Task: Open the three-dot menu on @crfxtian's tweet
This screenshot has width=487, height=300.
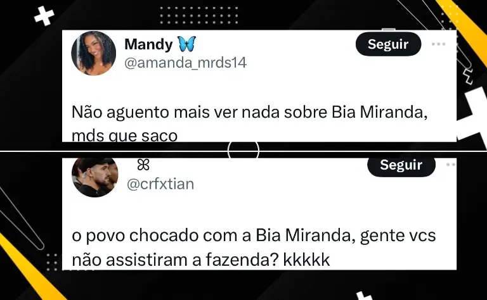Action: 451,165
